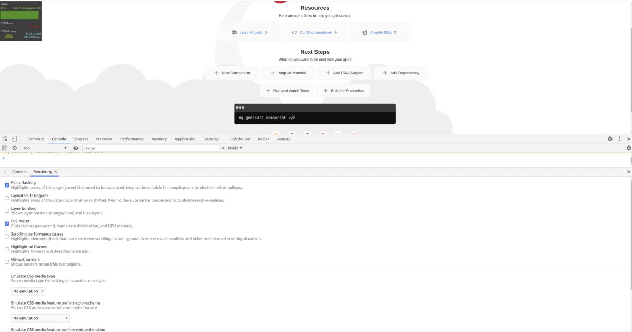This screenshot has width=632, height=332.
Task: Open the CLI Documentation link
Action: tap(316, 32)
